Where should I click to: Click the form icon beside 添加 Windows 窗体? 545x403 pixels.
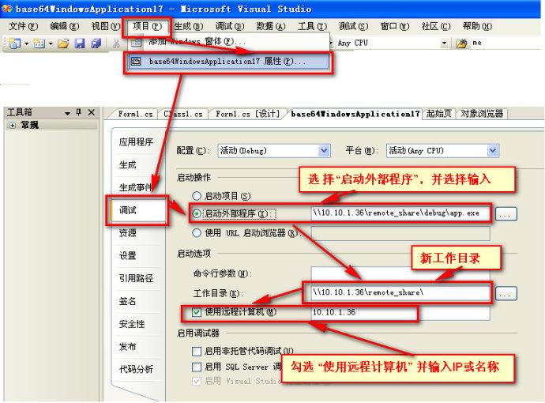pyautogui.click(x=136, y=43)
